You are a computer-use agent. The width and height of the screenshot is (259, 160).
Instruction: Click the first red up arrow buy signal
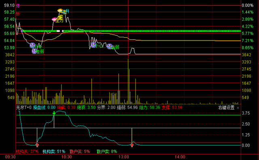[37, 145]
